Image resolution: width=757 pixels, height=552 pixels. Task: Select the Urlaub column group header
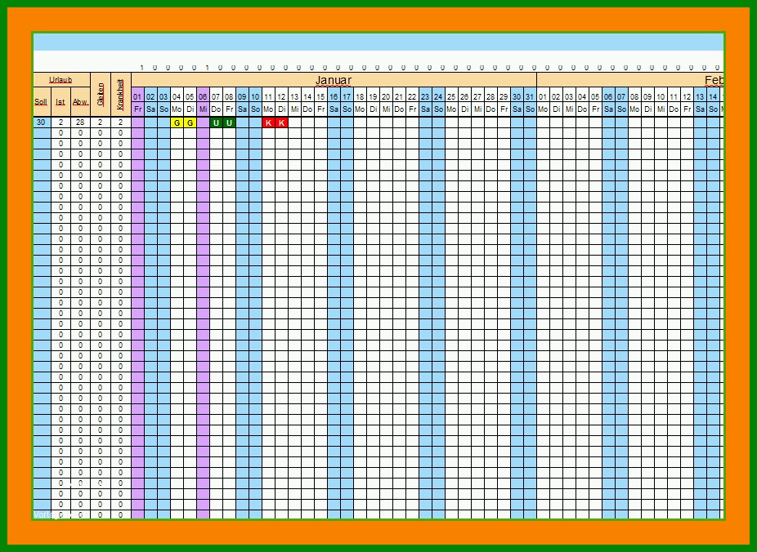[x=61, y=80]
